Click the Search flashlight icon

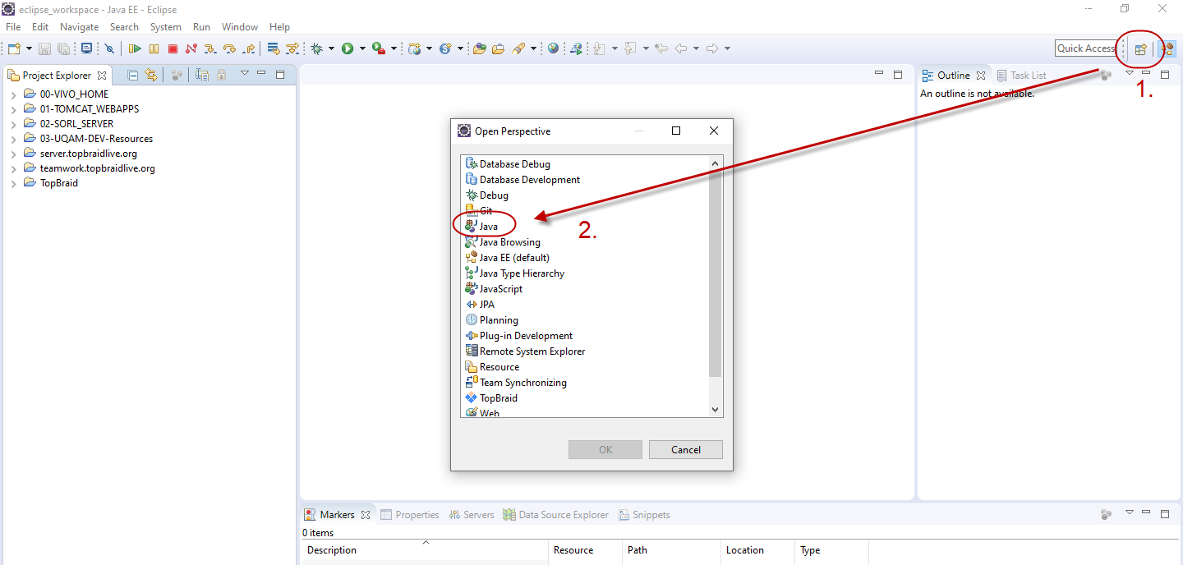point(519,48)
